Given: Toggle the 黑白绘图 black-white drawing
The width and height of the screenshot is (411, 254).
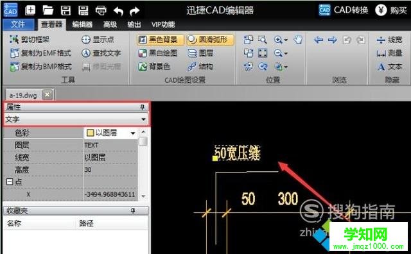Looking at the screenshot, I should (x=158, y=53).
